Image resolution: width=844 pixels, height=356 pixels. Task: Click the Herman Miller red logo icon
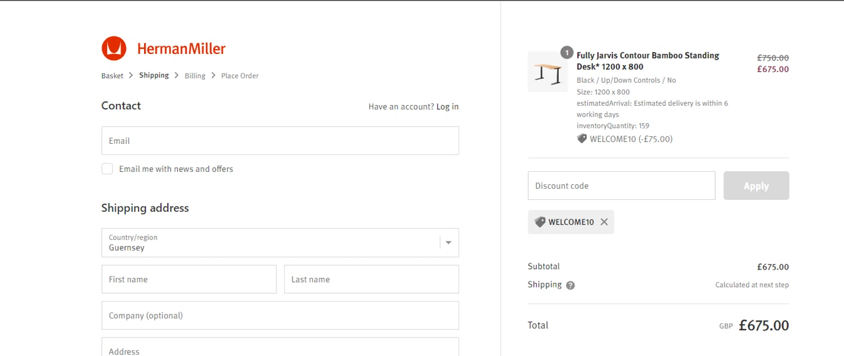[x=114, y=48]
